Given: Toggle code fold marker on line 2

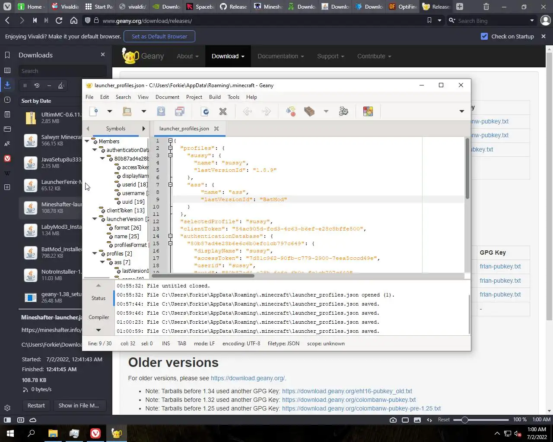Looking at the screenshot, I should (170, 148).
